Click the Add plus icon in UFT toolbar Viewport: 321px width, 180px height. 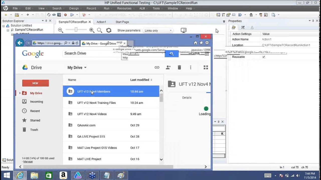pyautogui.click(x=28, y=15)
